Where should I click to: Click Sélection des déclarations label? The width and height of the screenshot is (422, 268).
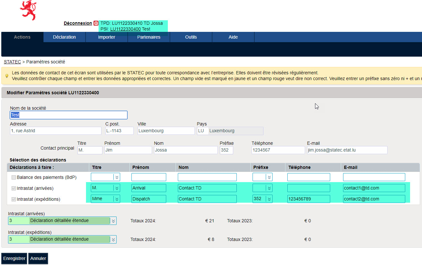coord(38,160)
